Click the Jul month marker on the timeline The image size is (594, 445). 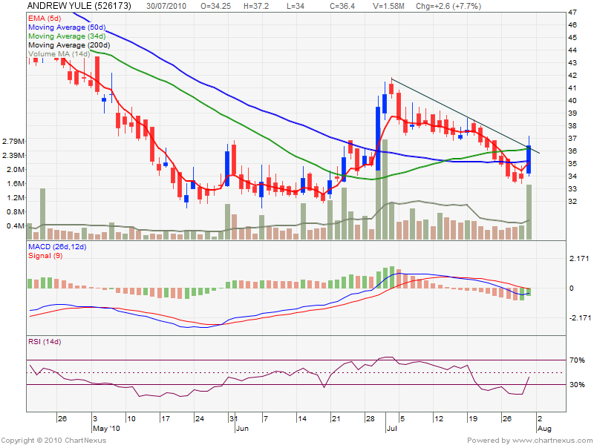tap(391, 429)
